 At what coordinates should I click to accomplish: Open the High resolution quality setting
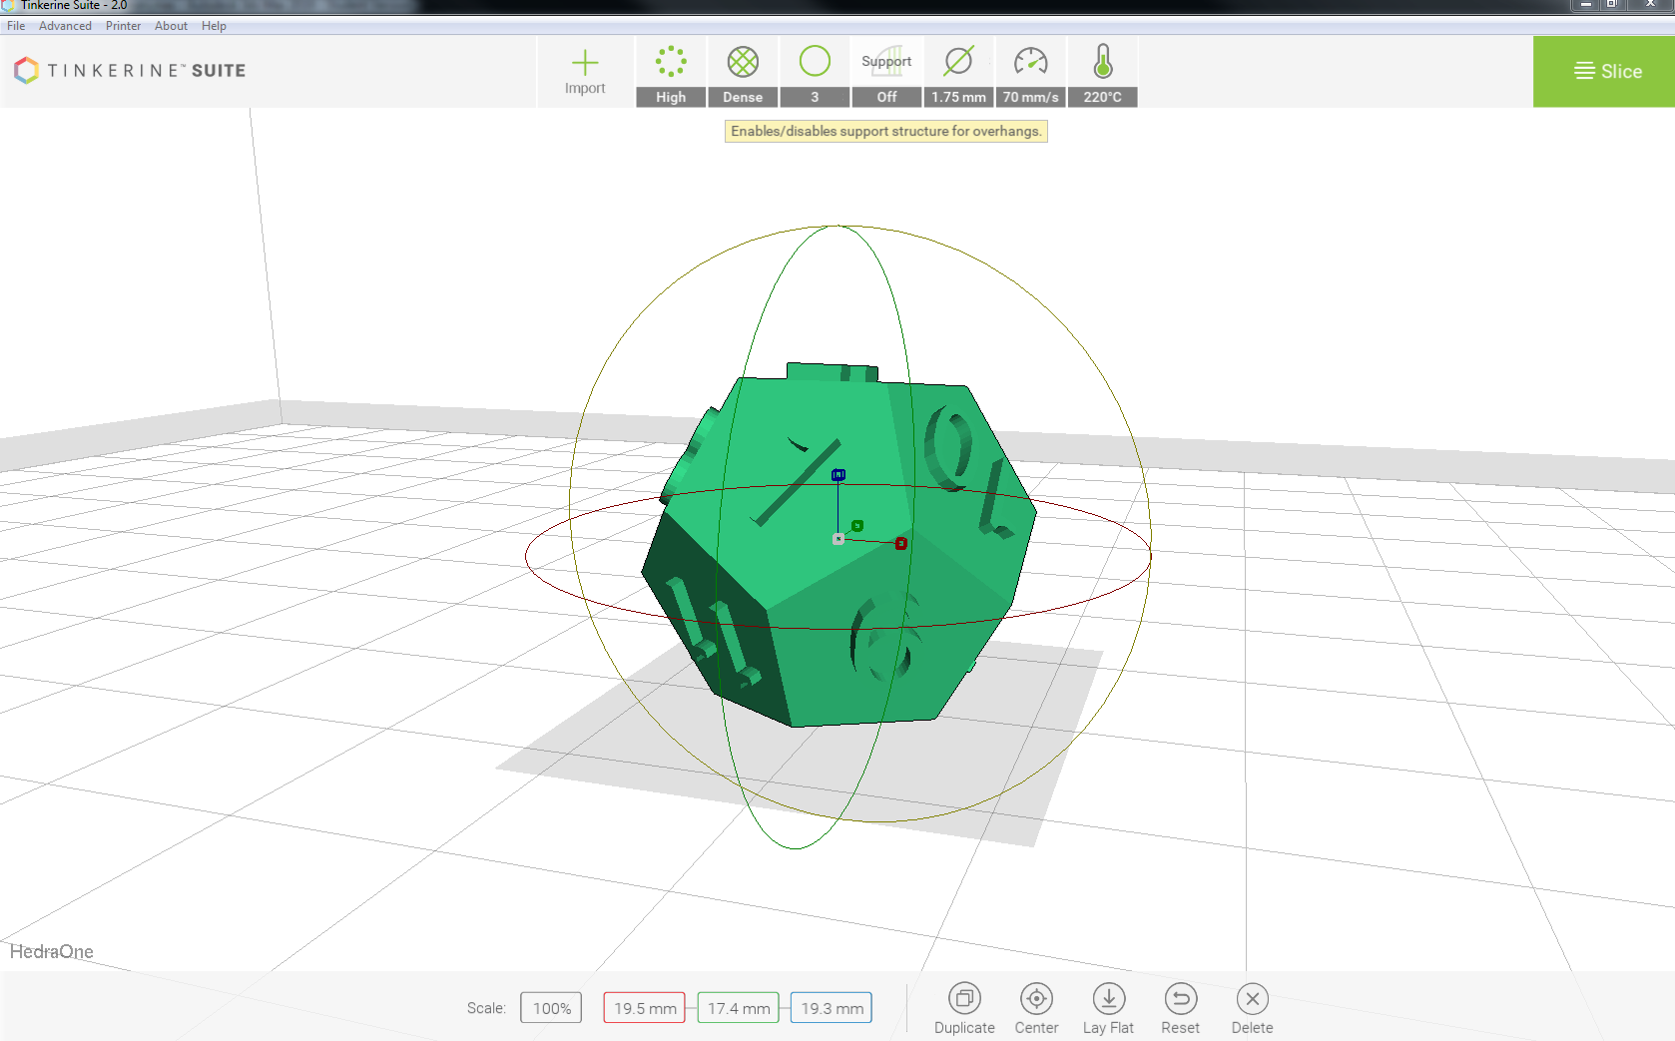671,72
